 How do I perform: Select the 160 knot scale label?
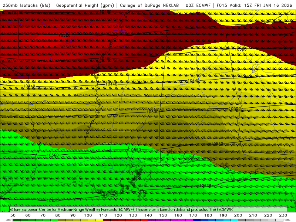pyautogui.click(x=178, y=215)
